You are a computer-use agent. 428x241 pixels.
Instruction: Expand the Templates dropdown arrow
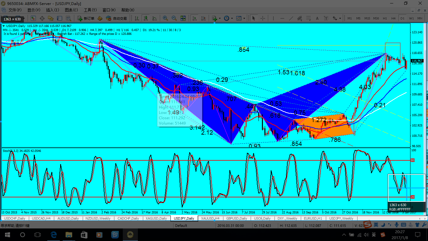243,18
